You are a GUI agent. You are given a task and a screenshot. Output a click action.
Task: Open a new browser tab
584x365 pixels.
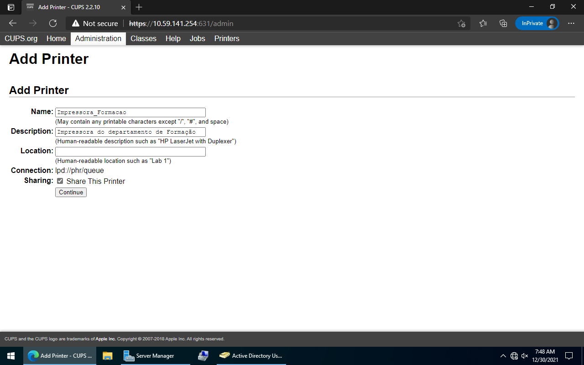[x=139, y=7]
